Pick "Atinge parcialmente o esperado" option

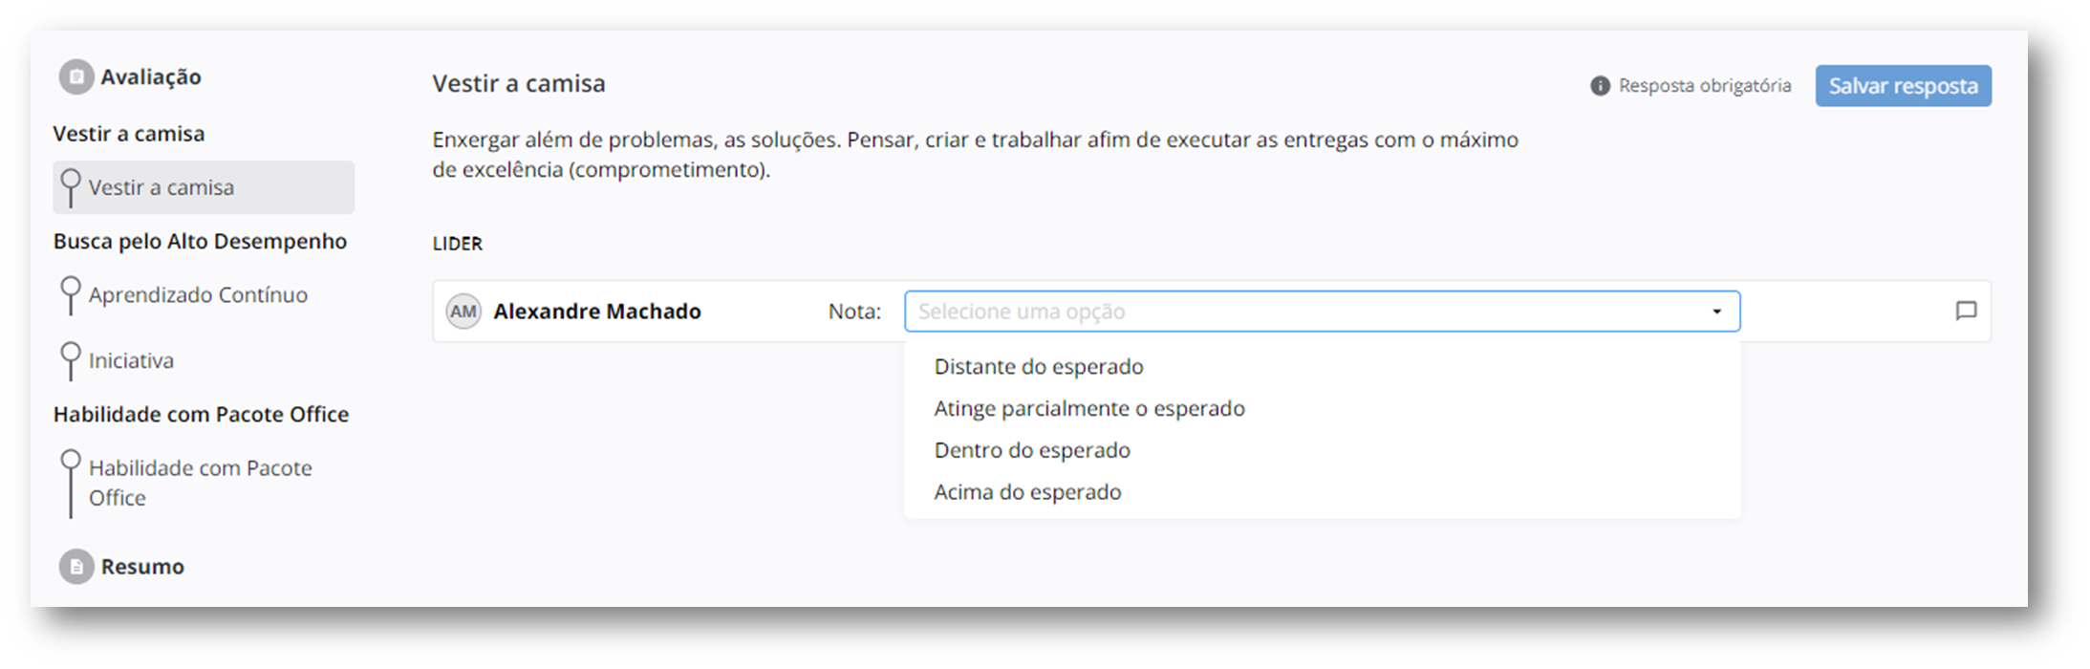pos(1089,409)
